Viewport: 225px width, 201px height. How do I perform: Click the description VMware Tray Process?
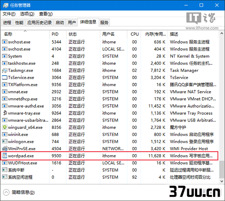191,113
